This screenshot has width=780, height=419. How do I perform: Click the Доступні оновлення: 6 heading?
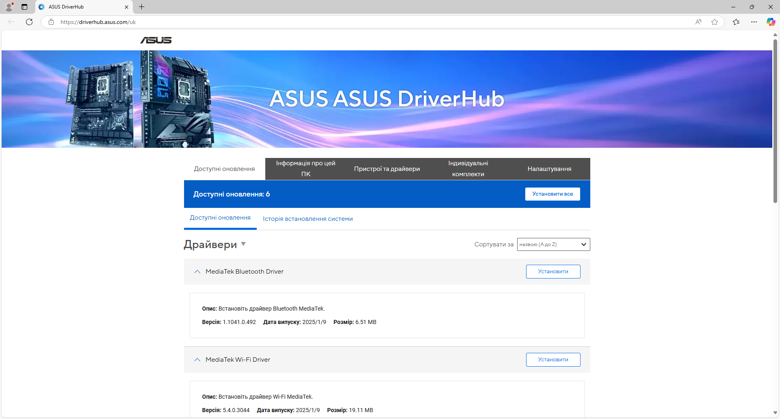(x=232, y=194)
